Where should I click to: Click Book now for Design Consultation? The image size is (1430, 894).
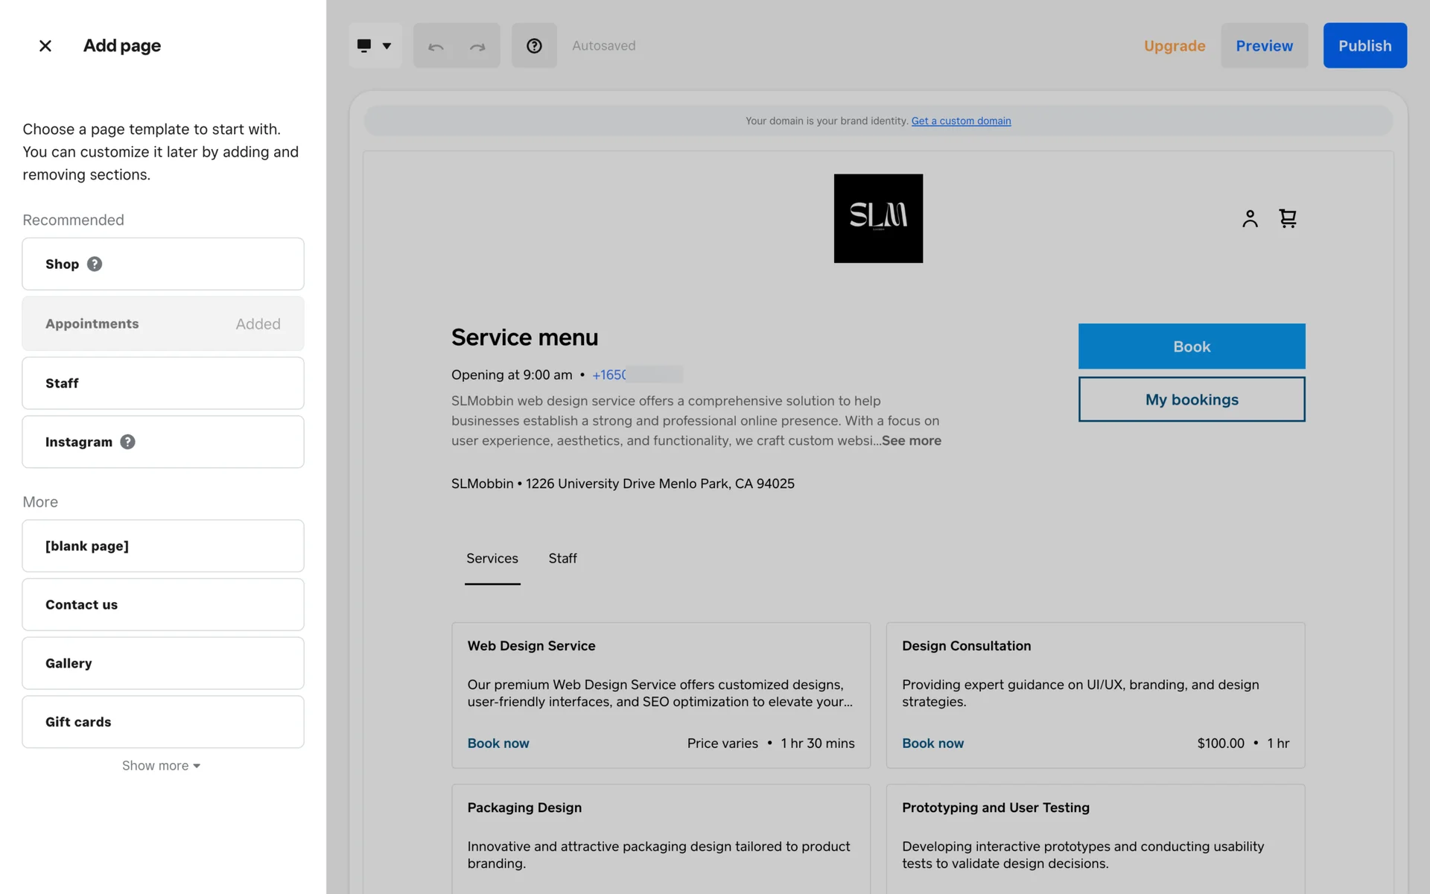click(x=932, y=744)
